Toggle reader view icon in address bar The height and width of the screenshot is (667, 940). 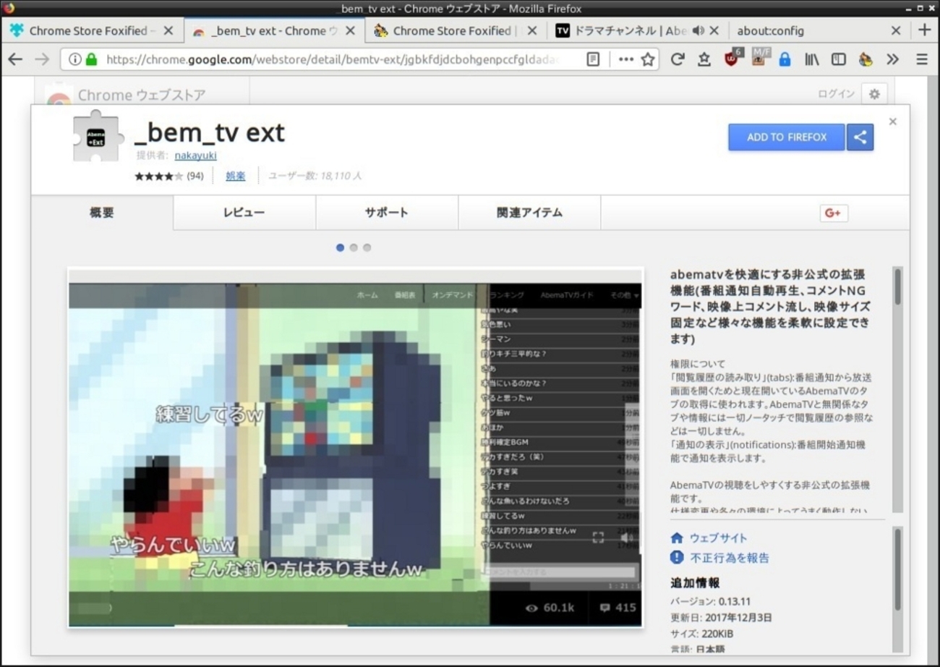[593, 59]
